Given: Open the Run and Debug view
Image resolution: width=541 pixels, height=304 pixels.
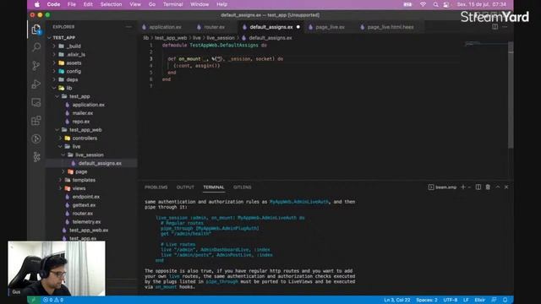Looking at the screenshot, I should click(x=36, y=84).
